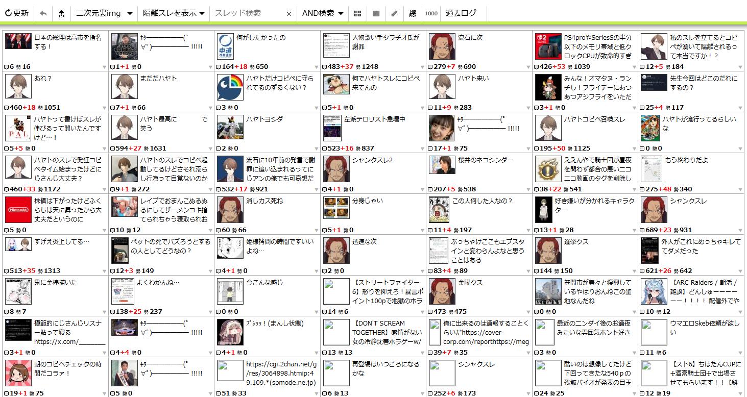
Task: Click the scroll-to-TOP icon
Action: coord(61,13)
